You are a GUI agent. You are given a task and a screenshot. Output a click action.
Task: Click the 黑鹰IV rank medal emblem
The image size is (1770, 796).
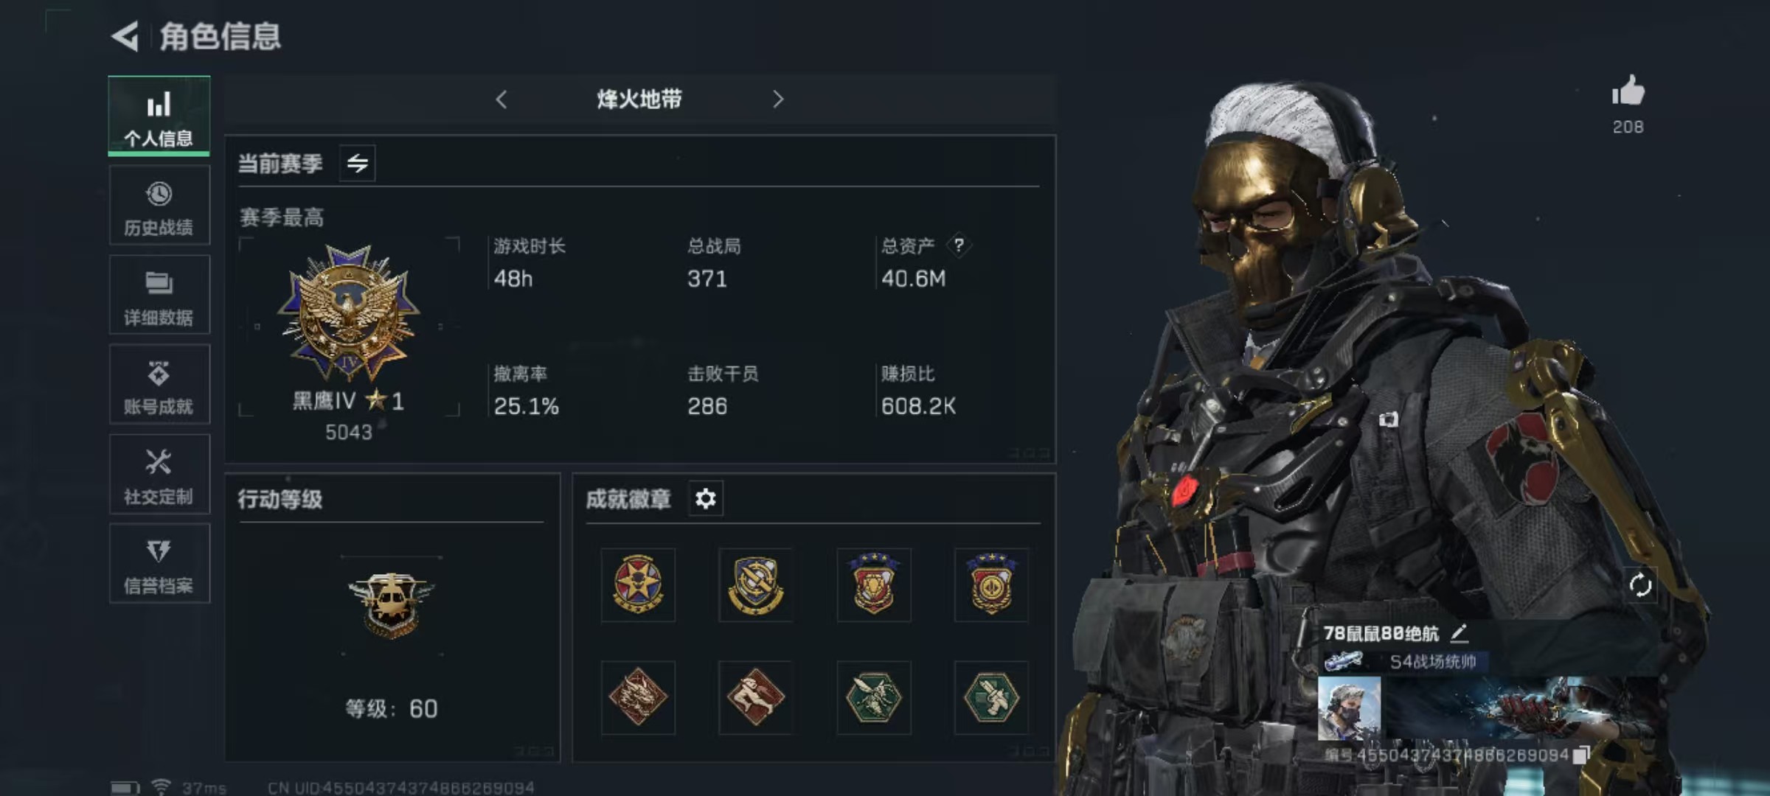tap(349, 314)
